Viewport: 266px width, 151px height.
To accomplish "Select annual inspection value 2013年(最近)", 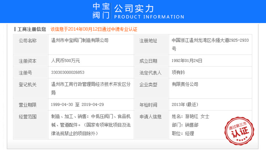I will pos(184,105).
